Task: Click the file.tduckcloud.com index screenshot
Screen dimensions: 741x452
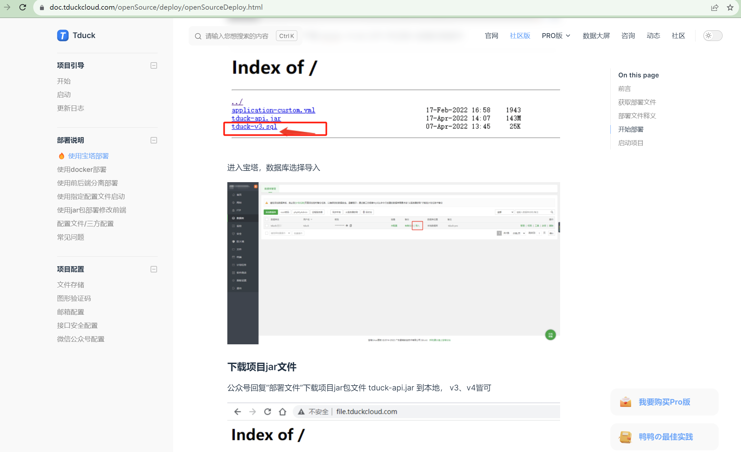Action: click(x=394, y=427)
